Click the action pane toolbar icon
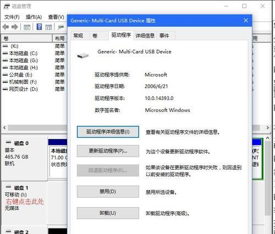Image resolution: width=275 pixels, height=234 pixels. click(x=48, y=27)
